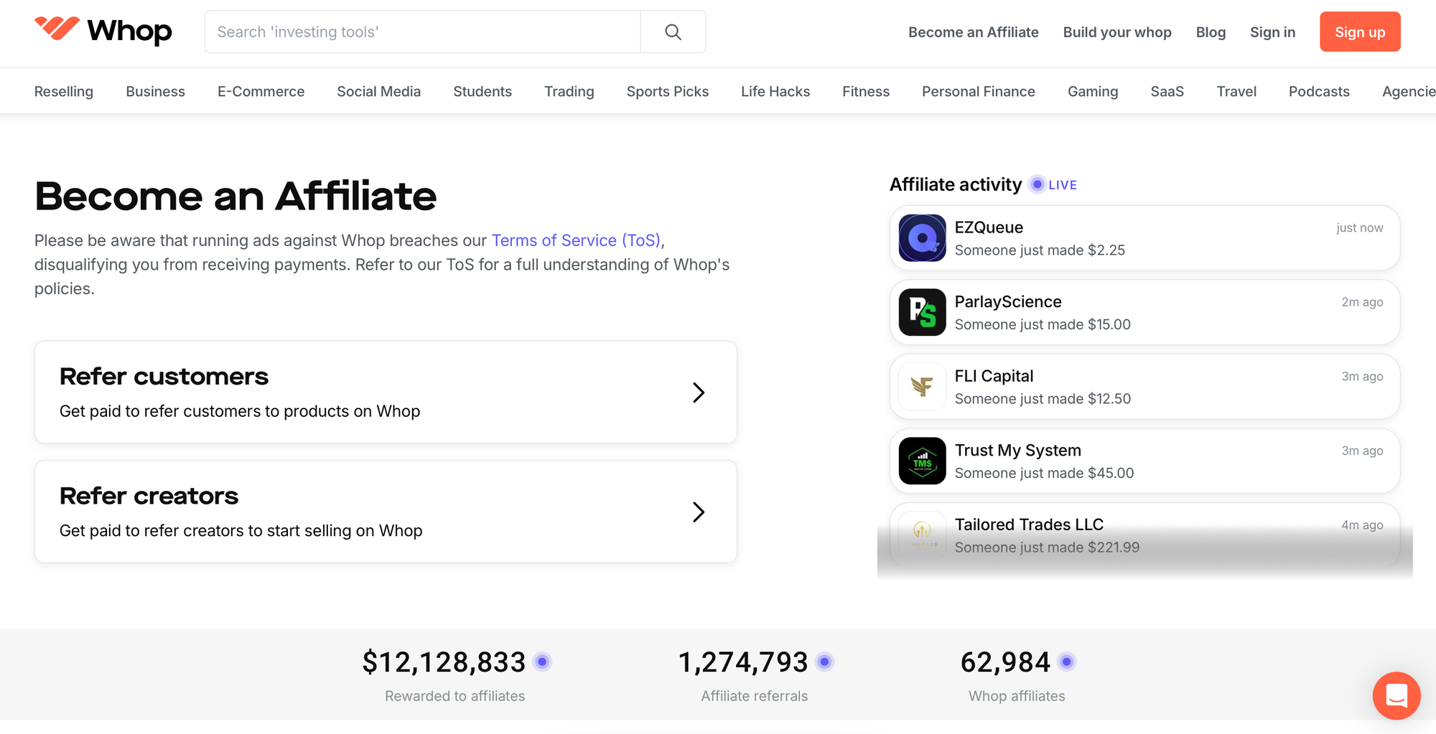Image resolution: width=1436 pixels, height=734 pixels.
Task: Click the "4m ago" timestamp
Action: coord(1362,524)
